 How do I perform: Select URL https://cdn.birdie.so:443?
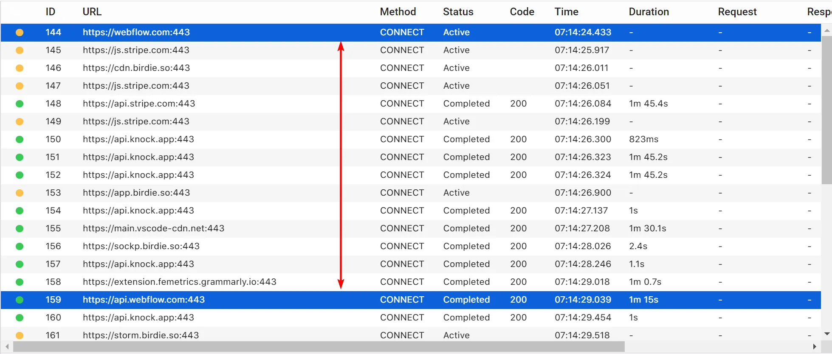point(136,68)
